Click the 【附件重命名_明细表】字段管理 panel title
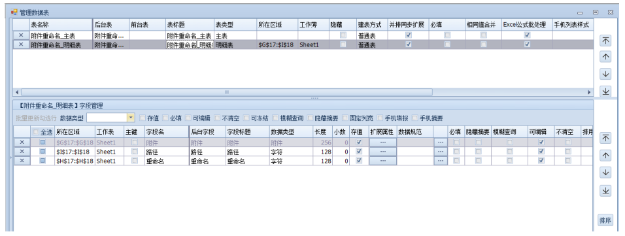Viewport: 625px width, 236px height. (61, 106)
